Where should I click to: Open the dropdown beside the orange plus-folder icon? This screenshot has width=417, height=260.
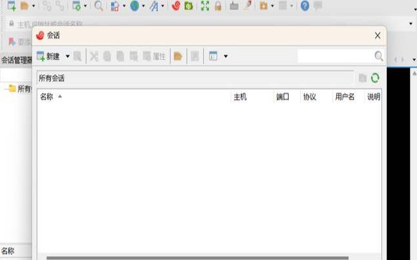[272, 6]
